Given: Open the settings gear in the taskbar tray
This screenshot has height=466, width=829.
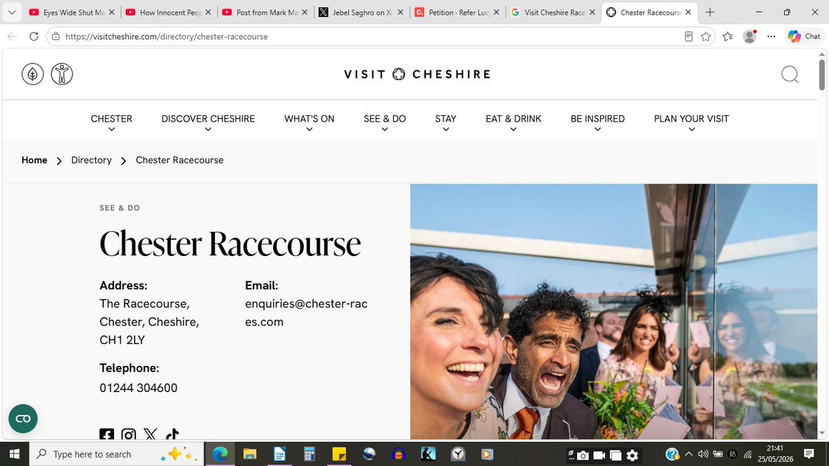Looking at the screenshot, I should (631, 455).
